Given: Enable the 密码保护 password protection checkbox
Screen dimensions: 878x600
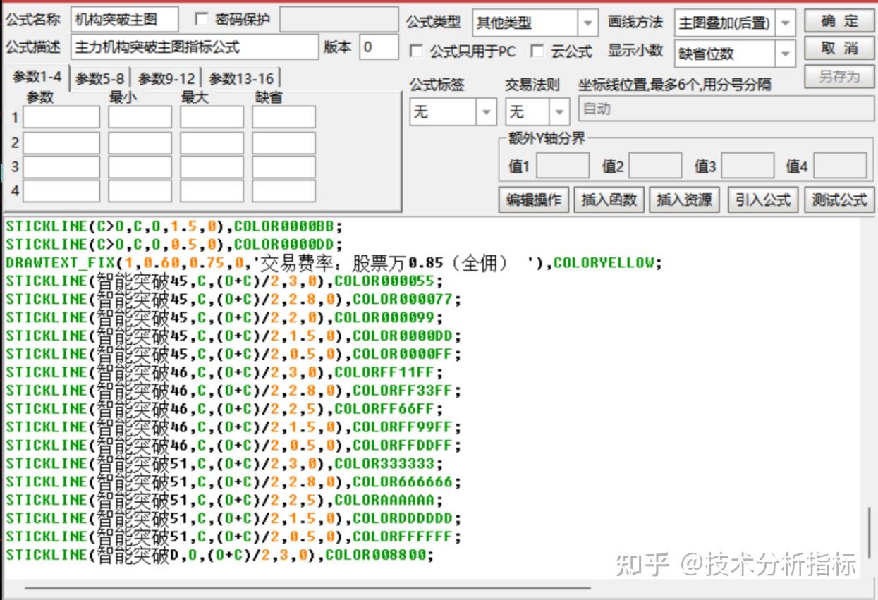Looking at the screenshot, I should [202, 19].
